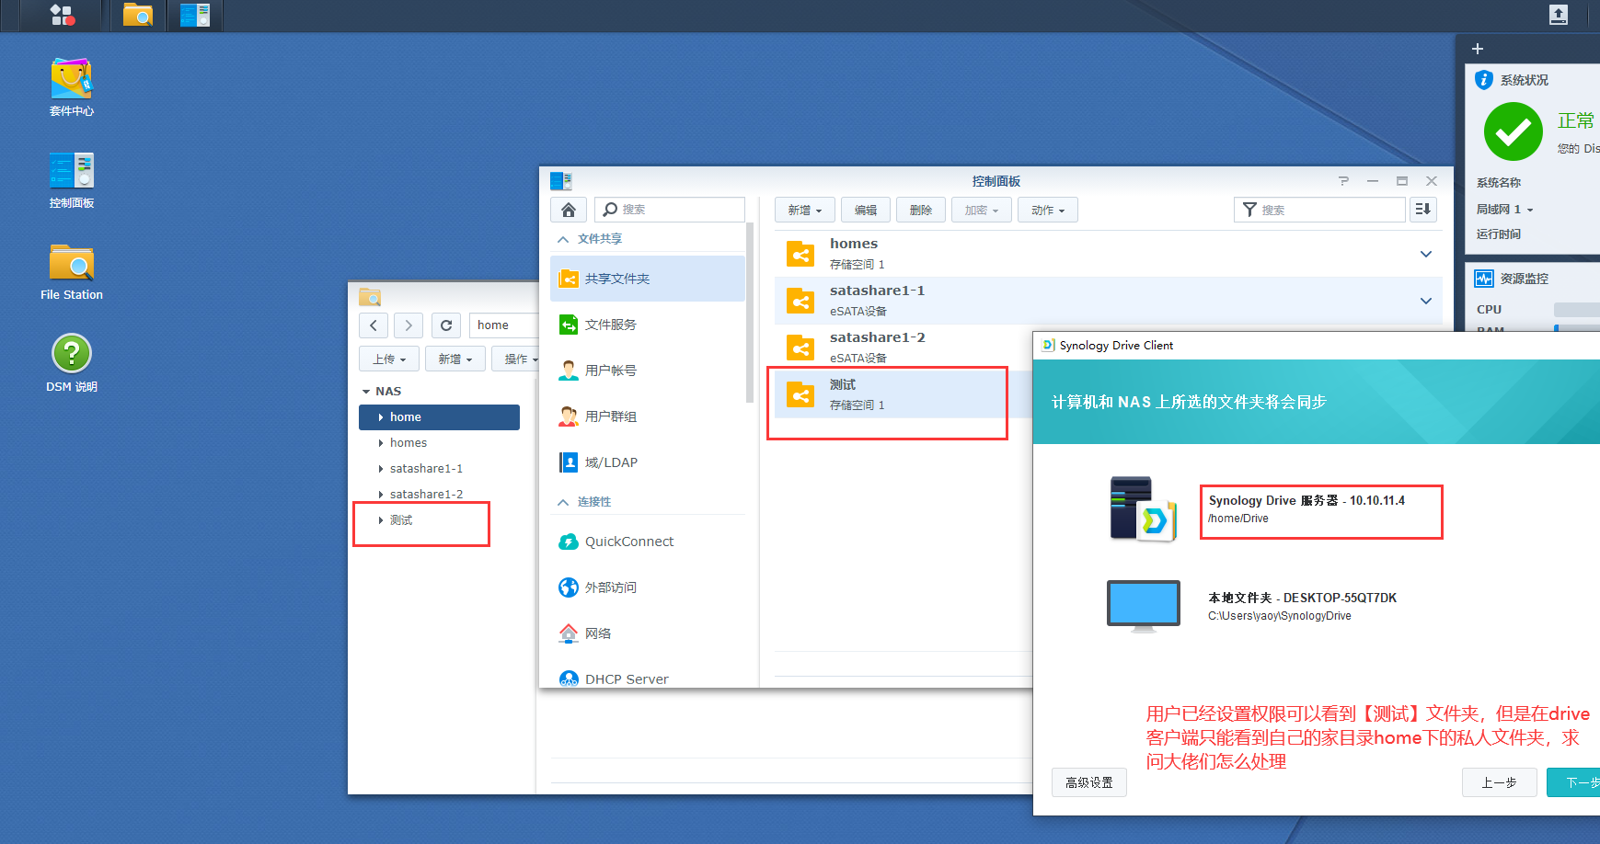
Task: Open Network settings icon
Action: 569,633
